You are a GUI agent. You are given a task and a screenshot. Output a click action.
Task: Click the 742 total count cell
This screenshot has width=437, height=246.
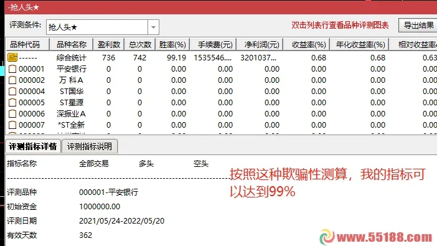[x=139, y=58]
